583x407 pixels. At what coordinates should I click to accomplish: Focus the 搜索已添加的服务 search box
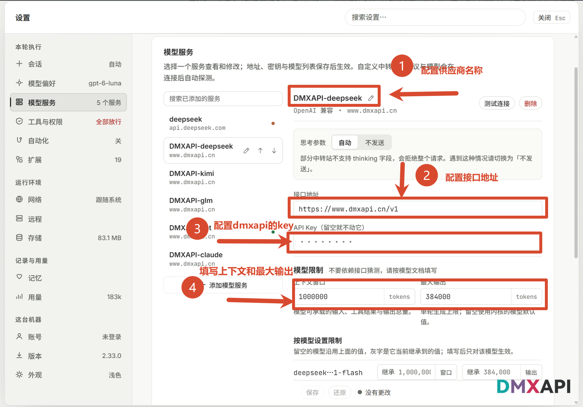[x=223, y=99]
